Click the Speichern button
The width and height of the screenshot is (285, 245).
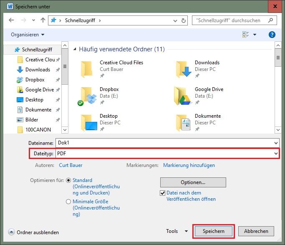[214, 231]
